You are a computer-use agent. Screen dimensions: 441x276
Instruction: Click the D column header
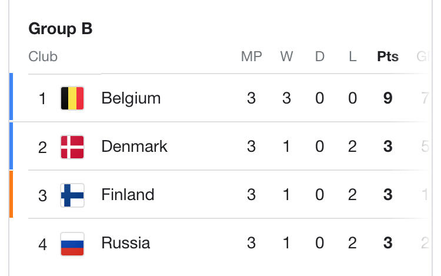coord(319,57)
